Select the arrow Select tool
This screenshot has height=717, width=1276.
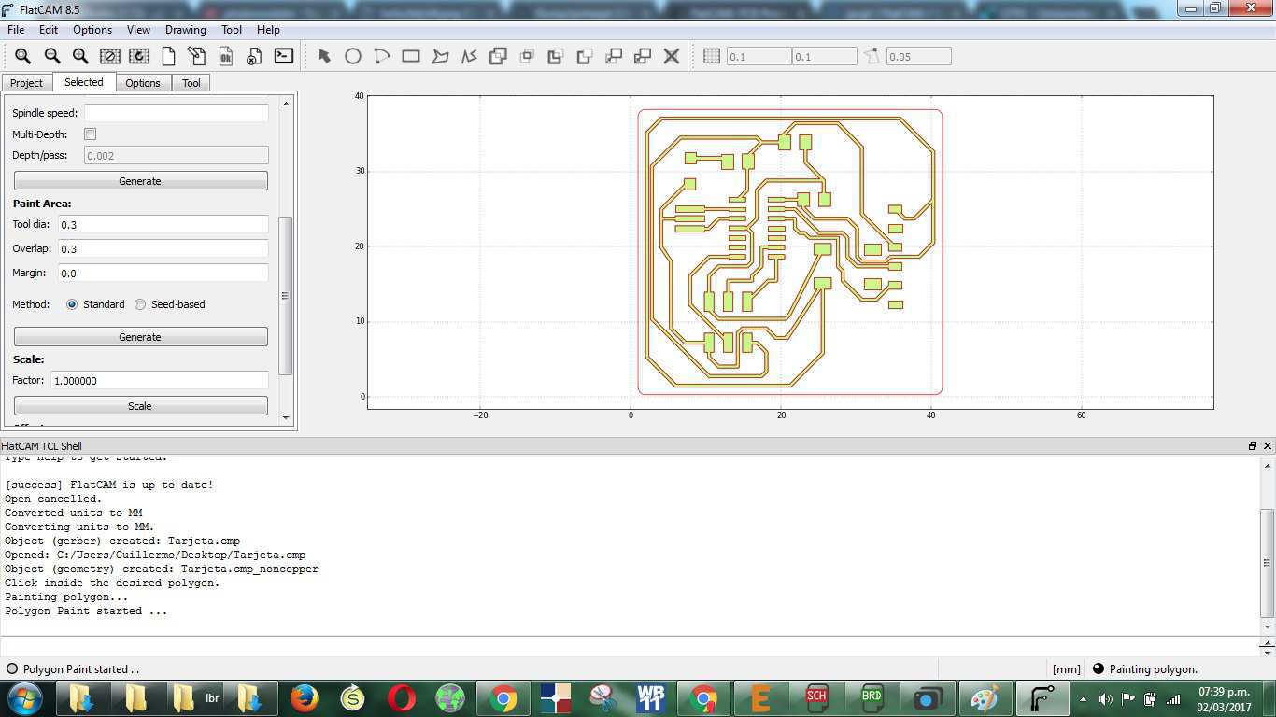pos(324,56)
